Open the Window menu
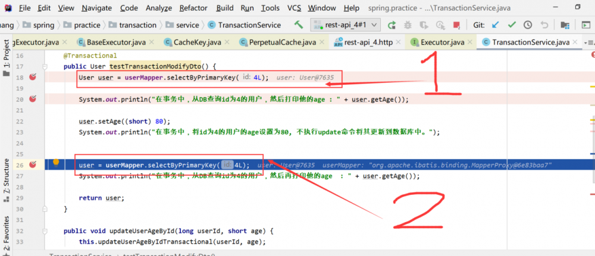 [322, 8]
